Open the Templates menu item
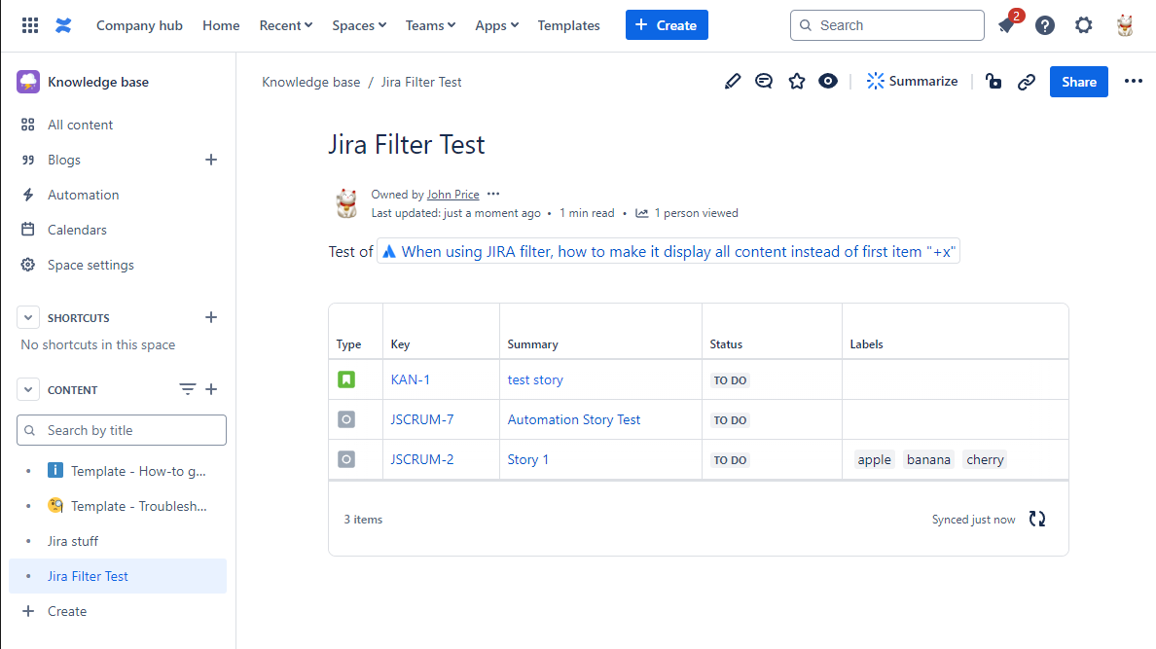1156x649 pixels. pyautogui.click(x=568, y=25)
